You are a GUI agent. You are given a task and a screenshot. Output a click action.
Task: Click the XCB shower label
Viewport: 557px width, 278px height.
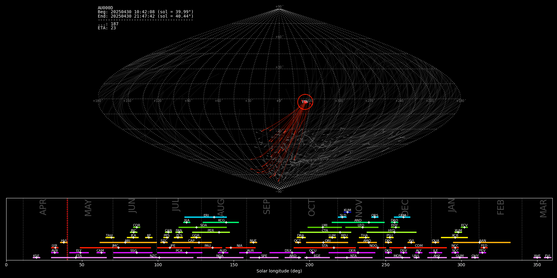[455, 236]
